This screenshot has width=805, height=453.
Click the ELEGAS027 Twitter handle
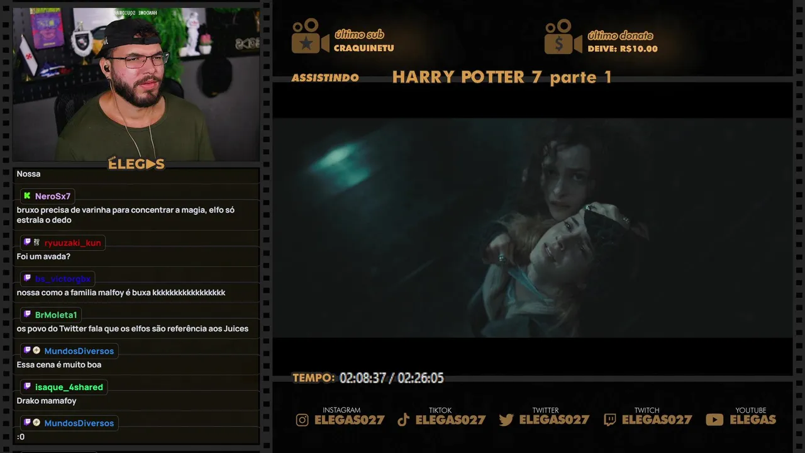coord(554,420)
